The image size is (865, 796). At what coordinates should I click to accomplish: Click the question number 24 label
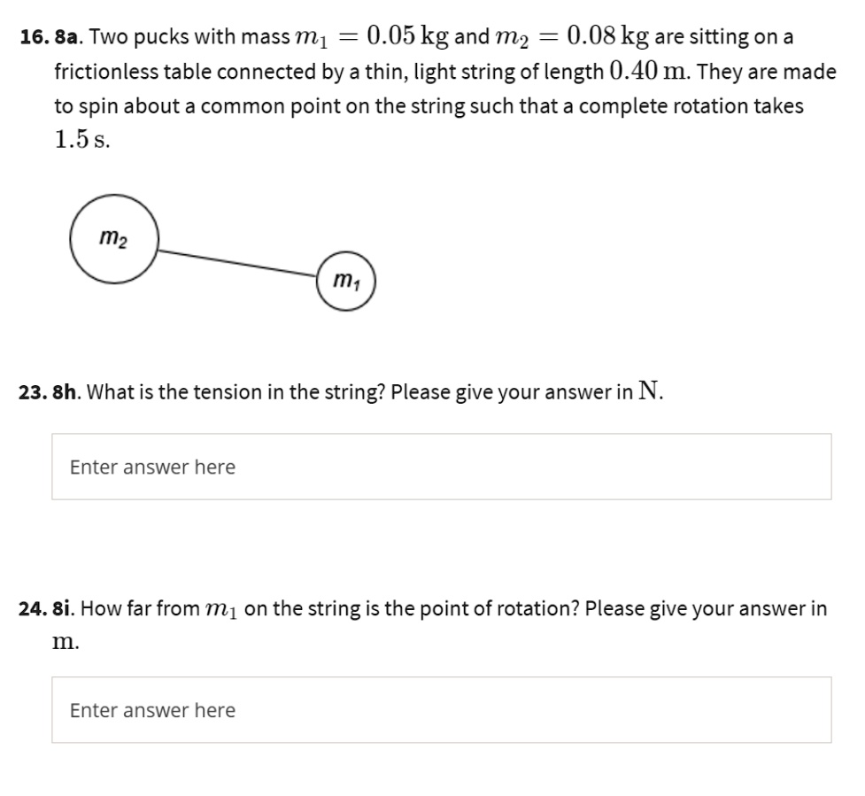point(32,607)
